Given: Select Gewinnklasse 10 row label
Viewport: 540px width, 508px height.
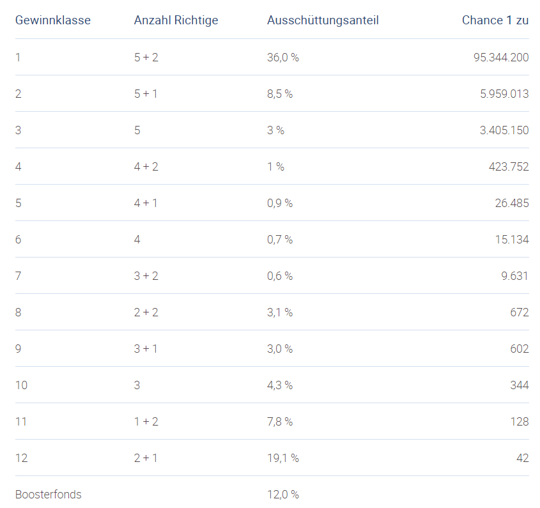Looking at the screenshot, I should point(22,385).
